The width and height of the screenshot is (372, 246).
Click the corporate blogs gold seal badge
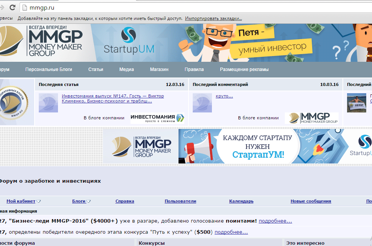(14, 102)
